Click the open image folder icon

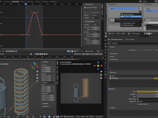point(149,33)
